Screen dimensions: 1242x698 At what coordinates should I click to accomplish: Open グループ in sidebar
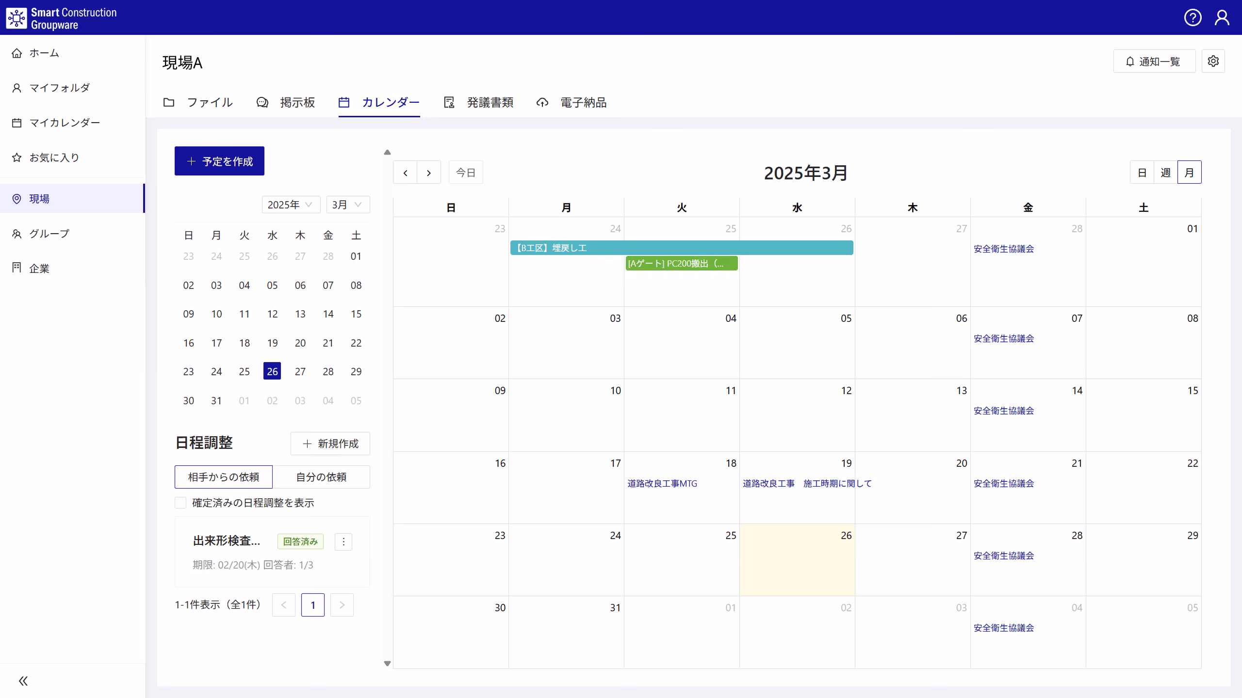point(73,233)
